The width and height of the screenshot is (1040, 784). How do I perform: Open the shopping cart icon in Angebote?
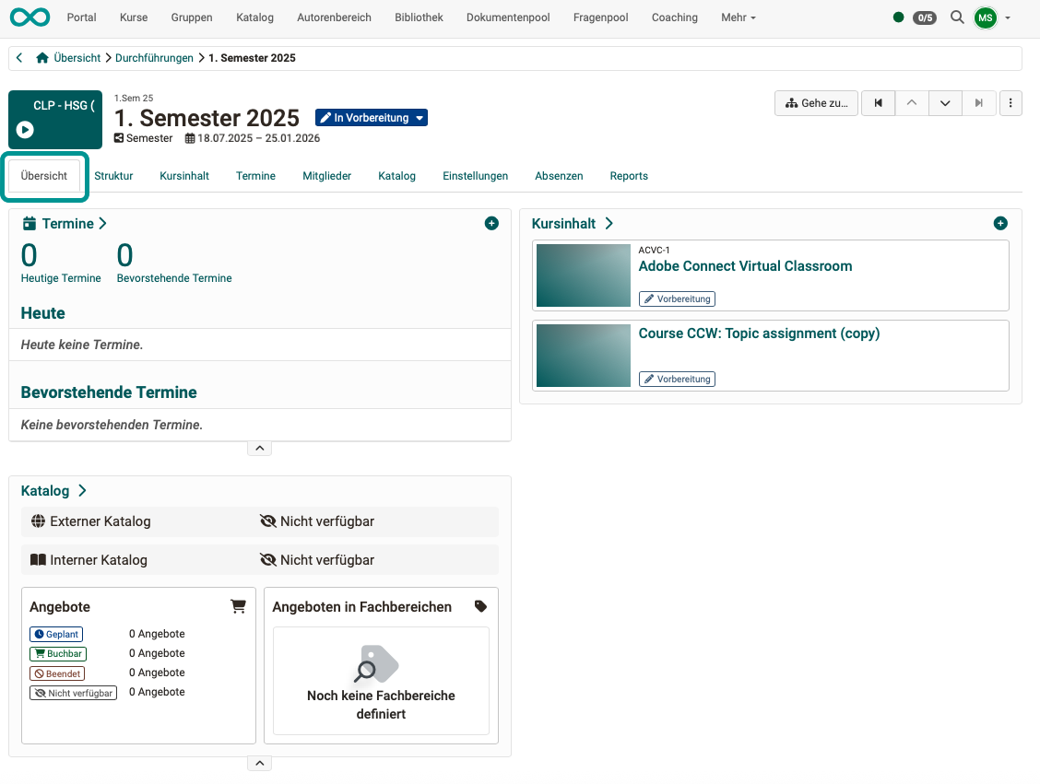coord(238,605)
